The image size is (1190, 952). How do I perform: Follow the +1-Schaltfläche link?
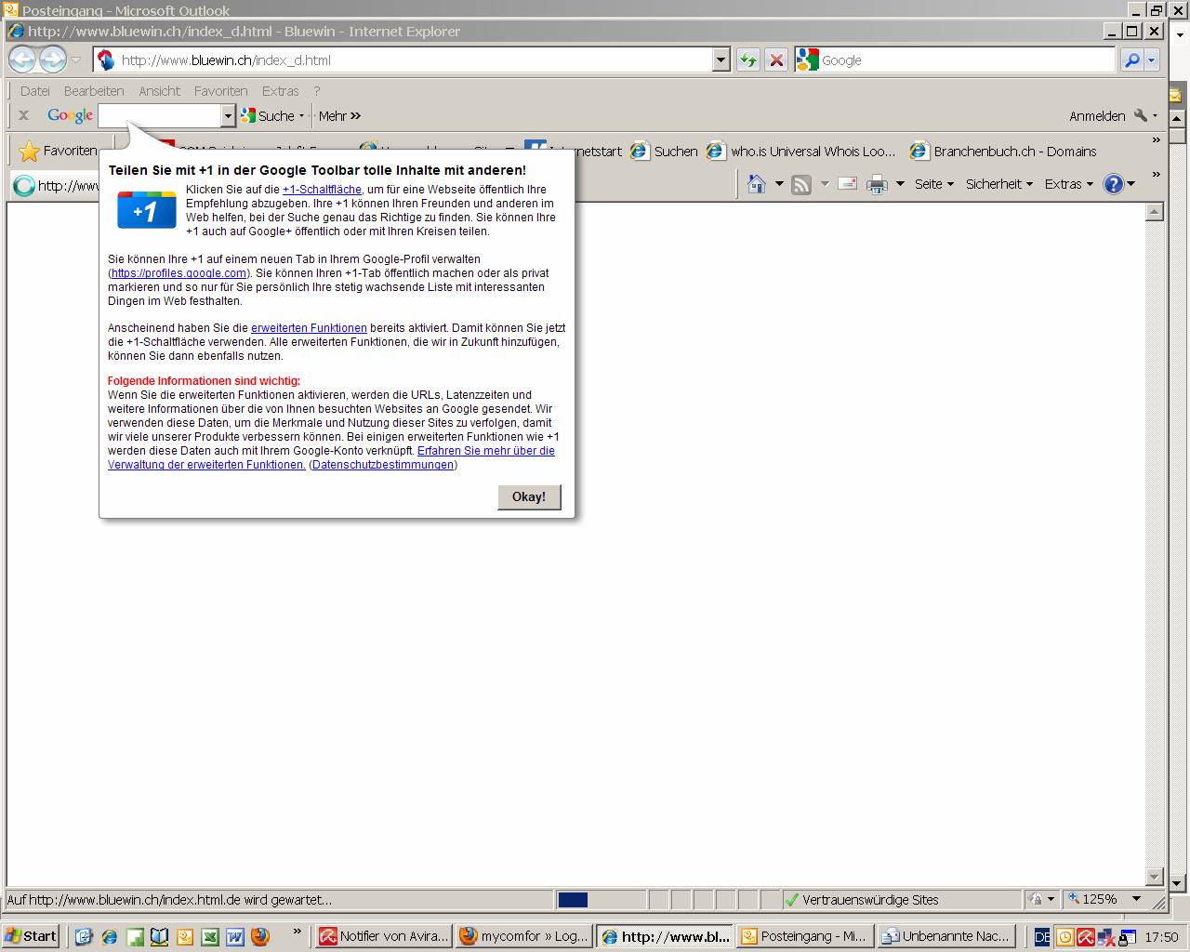(x=322, y=190)
